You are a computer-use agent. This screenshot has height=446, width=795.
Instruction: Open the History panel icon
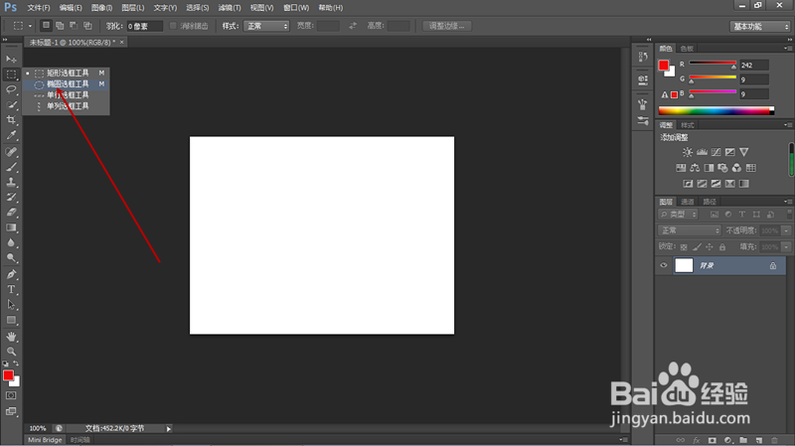(643, 57)
